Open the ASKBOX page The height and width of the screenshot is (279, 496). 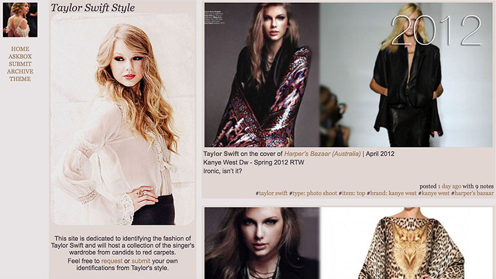pos(20,56)
